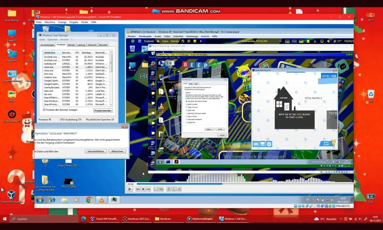
Task: Open the Arda Taha Sel folder
Action: coord(12,16)
